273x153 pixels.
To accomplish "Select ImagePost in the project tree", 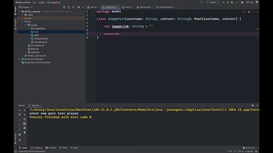I will (38, 28).
